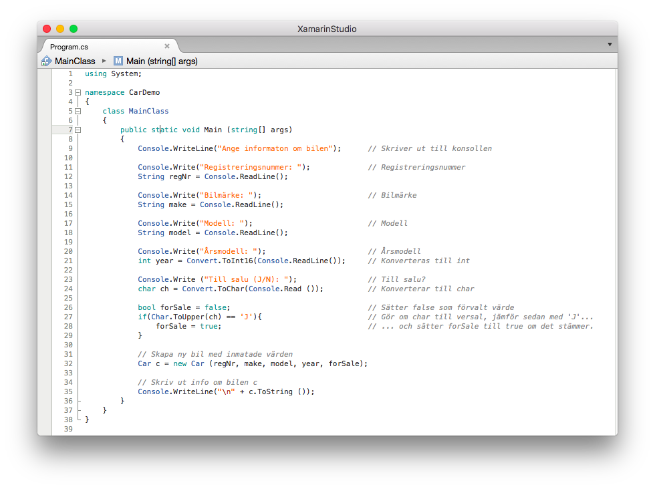Image resolution: width=655 pixels, height=489 pixels.
Task: Close the Program.cs tab
Action: pos(167,46)
